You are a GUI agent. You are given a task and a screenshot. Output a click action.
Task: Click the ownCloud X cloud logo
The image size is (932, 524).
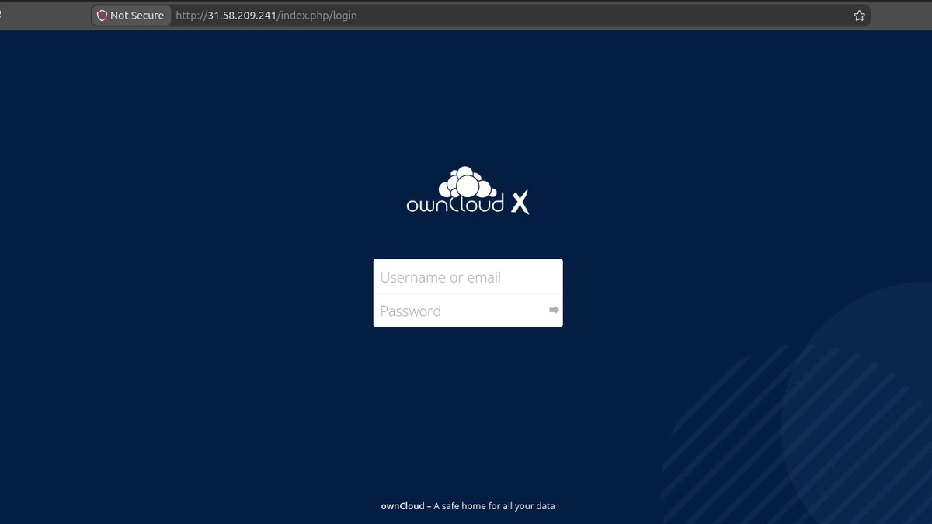click(x=468, y=190)
